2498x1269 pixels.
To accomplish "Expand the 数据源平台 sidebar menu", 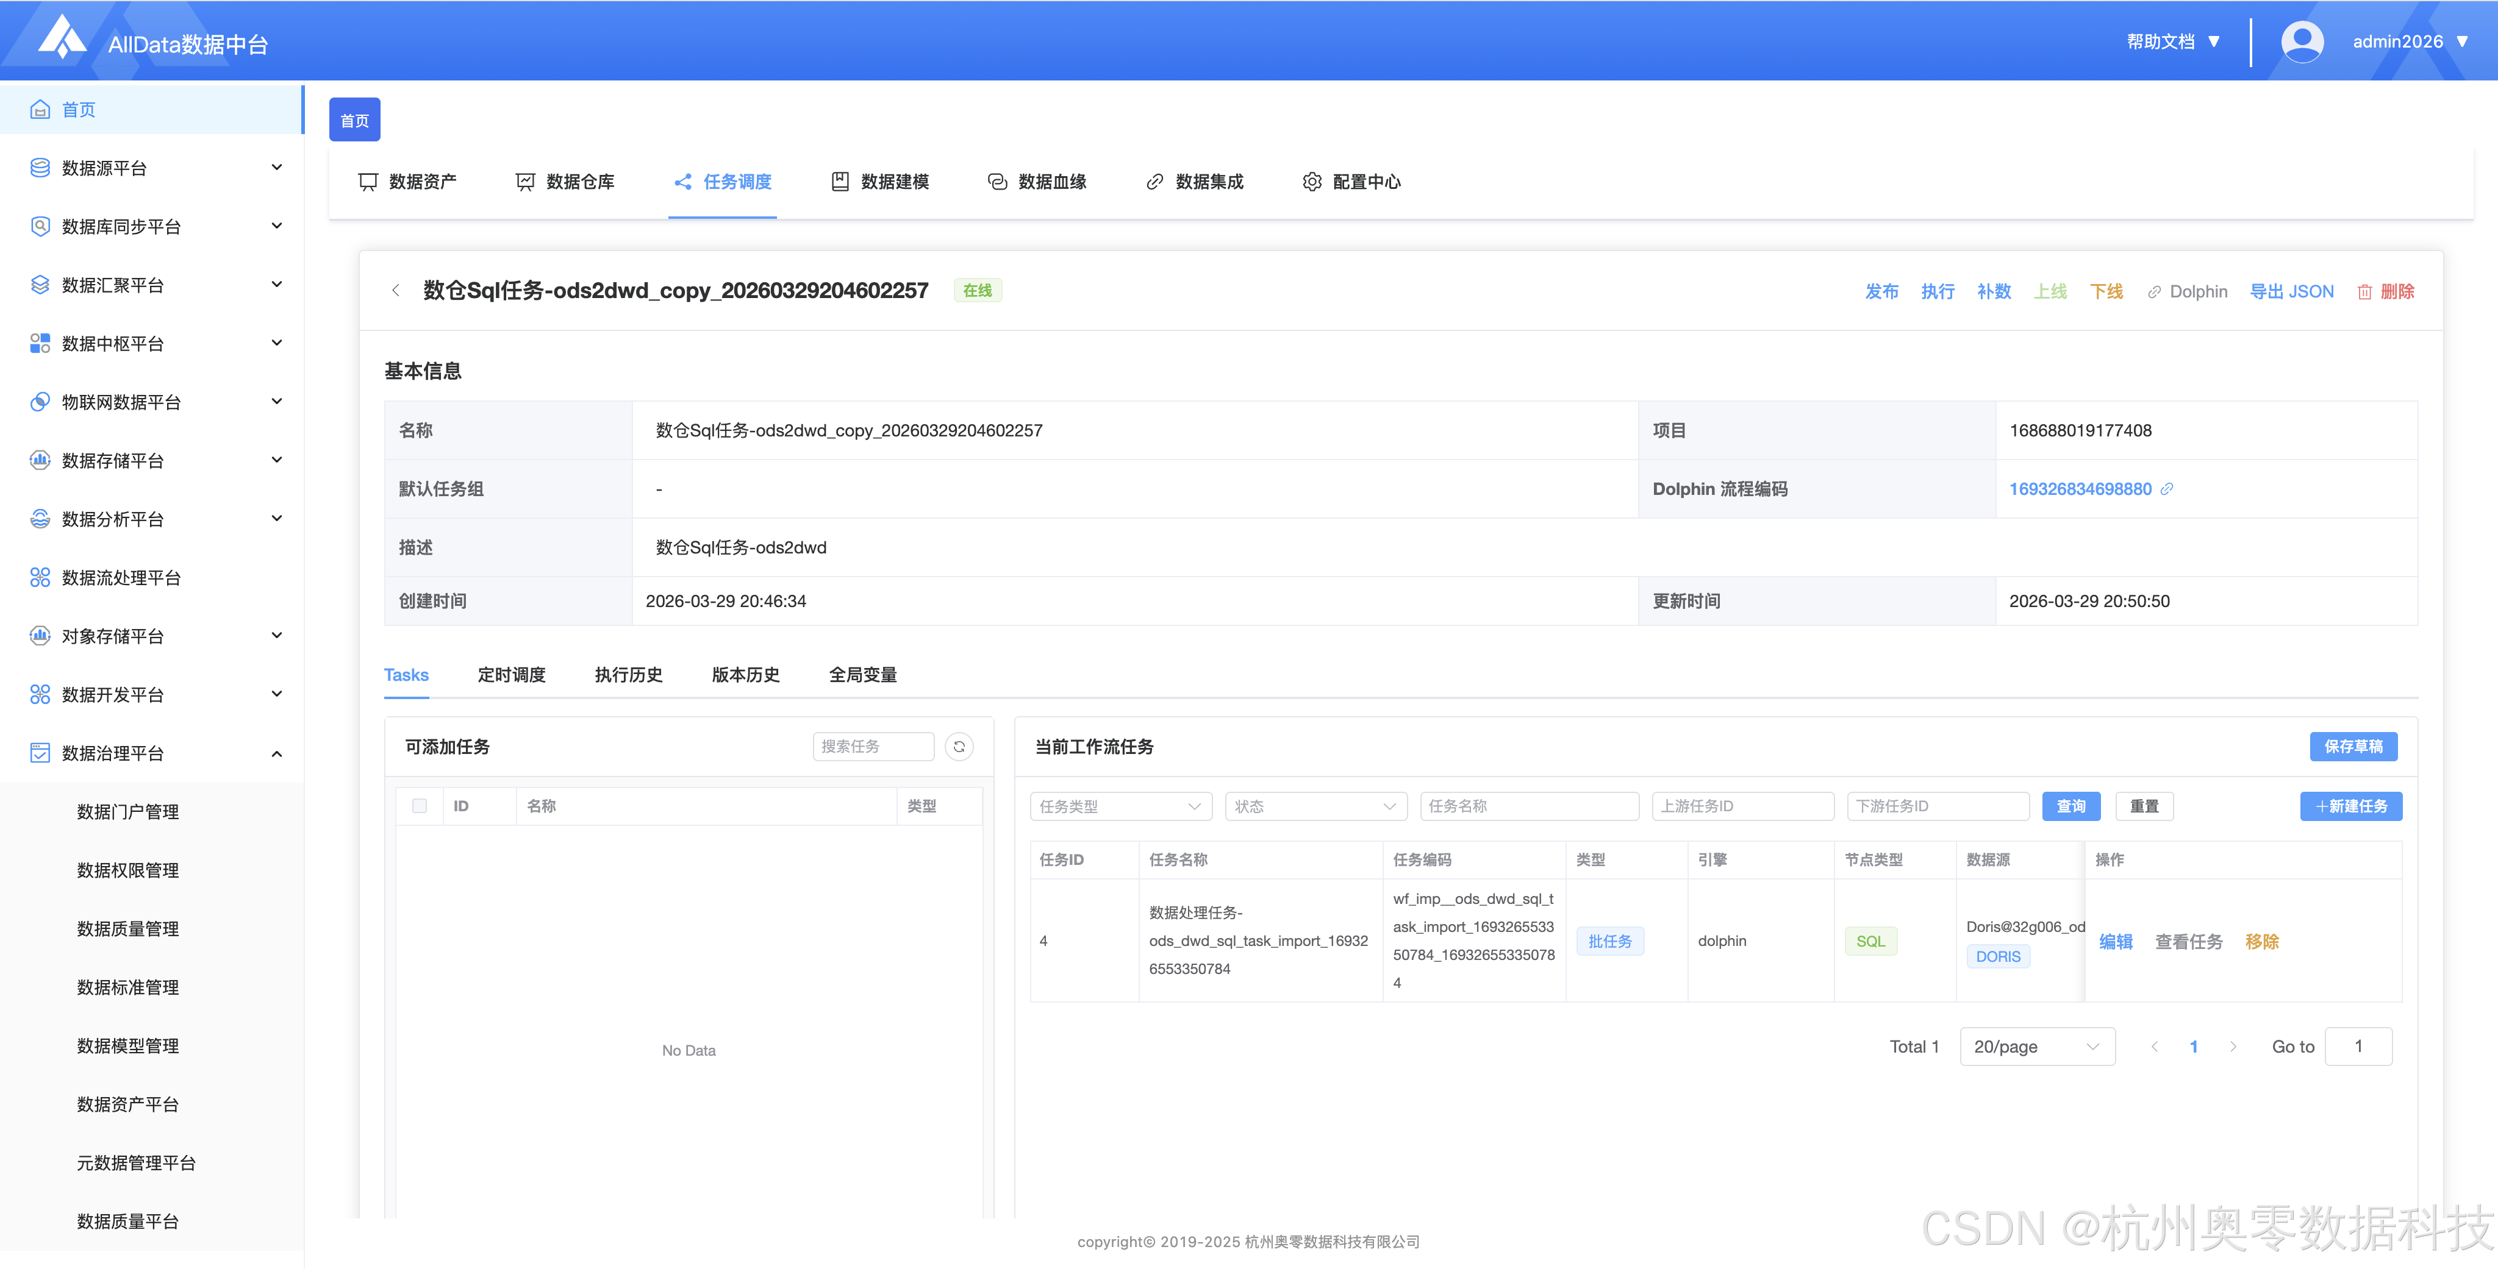I will pos(276,168).
